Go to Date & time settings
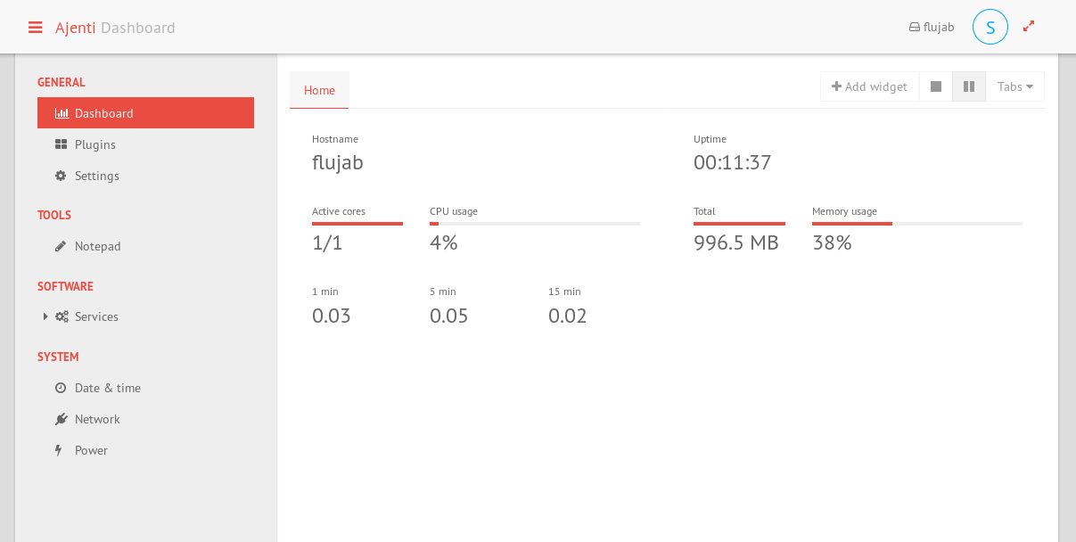 pyautogui.click(x=107, y=388)
